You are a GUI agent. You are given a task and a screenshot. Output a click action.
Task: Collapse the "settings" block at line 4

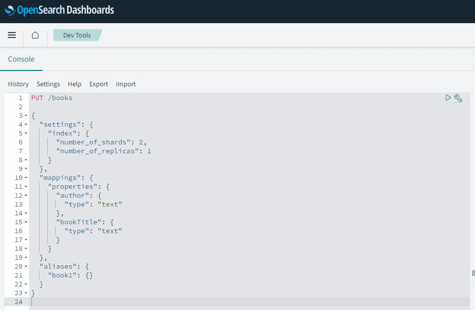(26, 124)
